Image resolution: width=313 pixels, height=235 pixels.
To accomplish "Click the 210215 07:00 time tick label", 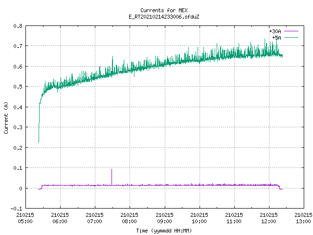I will [x=94, y=218].
